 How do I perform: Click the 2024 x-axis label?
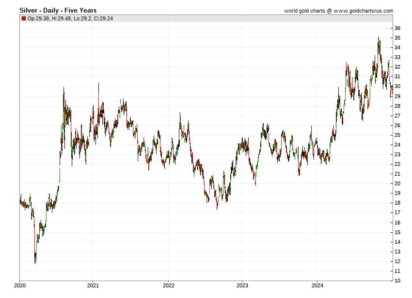click(317, 285)
